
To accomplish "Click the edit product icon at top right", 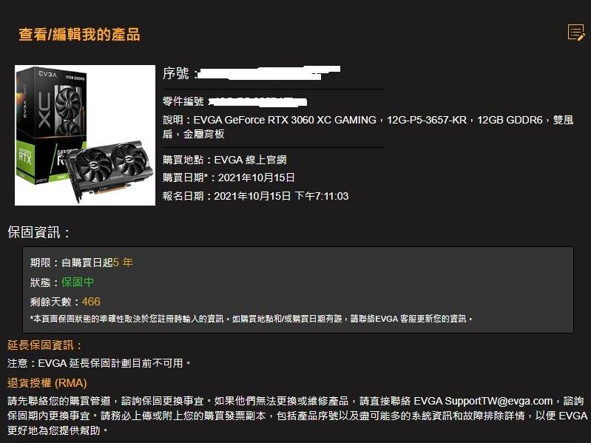I will (x=576, y=33).
